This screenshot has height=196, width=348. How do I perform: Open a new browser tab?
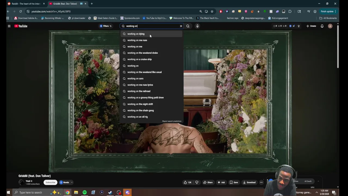point(92,4)
